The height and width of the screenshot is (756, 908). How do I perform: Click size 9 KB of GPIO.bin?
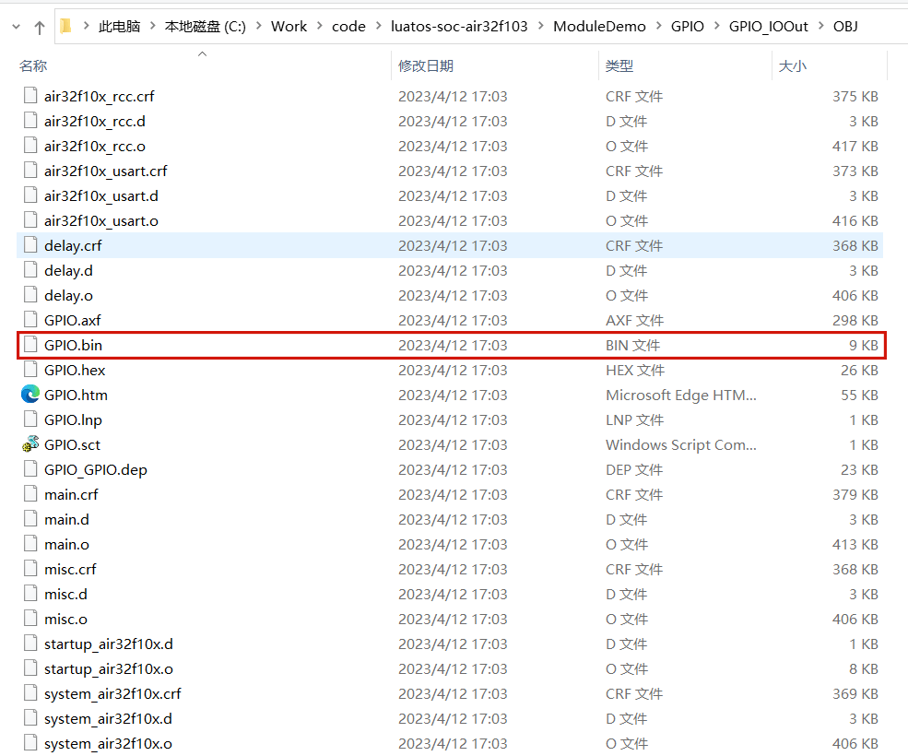click(x=864, y=345)
